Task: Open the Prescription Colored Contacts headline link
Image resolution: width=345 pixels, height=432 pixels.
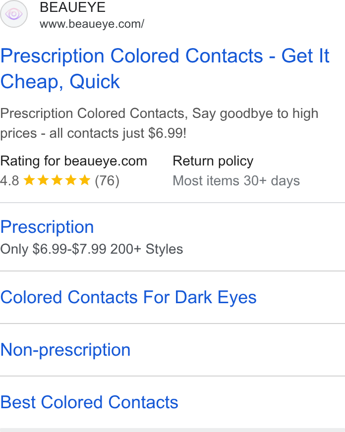Action: click(x=165, y=68)
